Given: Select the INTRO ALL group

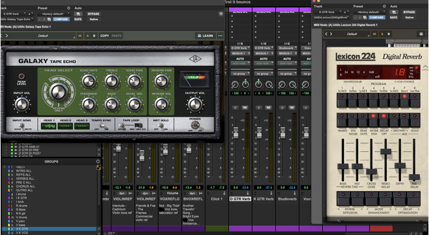Looking at the screenshot, I should [24, 171].
